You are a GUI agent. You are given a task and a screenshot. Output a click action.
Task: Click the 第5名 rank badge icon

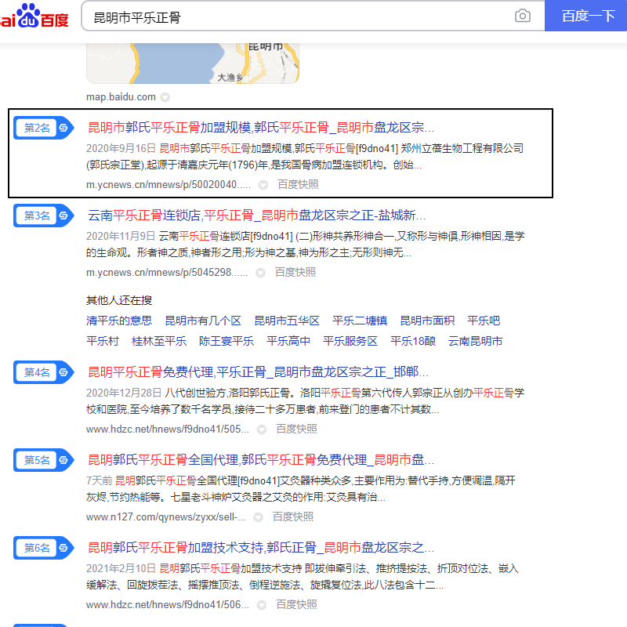44,460
